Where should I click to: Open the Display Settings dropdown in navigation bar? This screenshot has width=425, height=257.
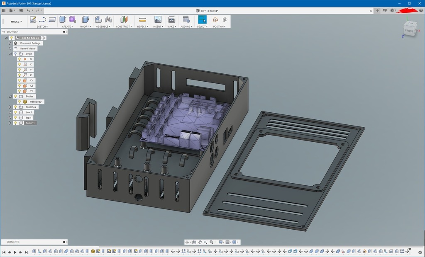221,242
